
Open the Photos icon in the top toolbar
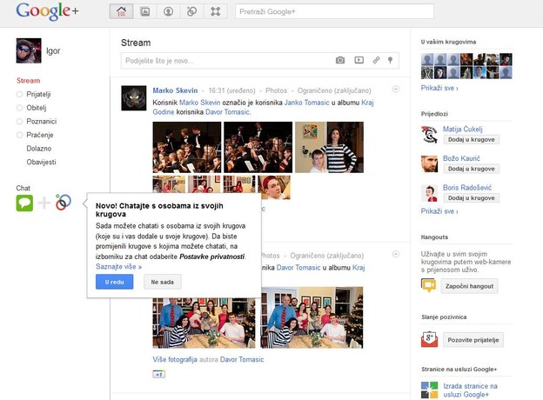coord(144,12)
